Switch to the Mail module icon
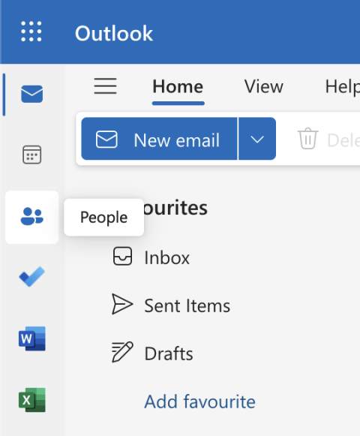The height and width of the screenshot is (436, 360). point(32,95)
